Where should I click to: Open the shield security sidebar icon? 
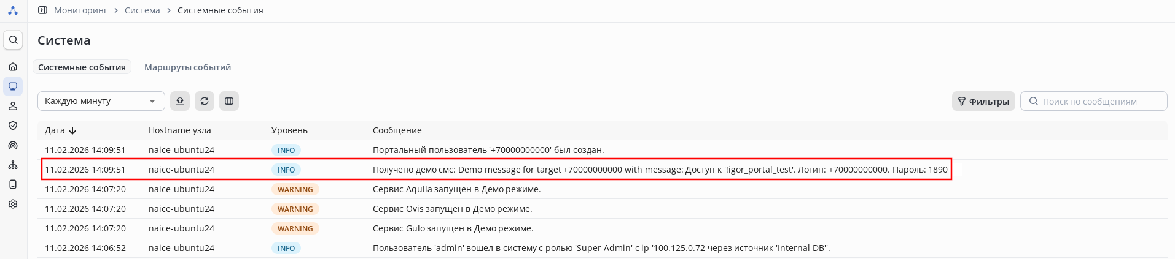pyautogui.click(x=13, y=126)
